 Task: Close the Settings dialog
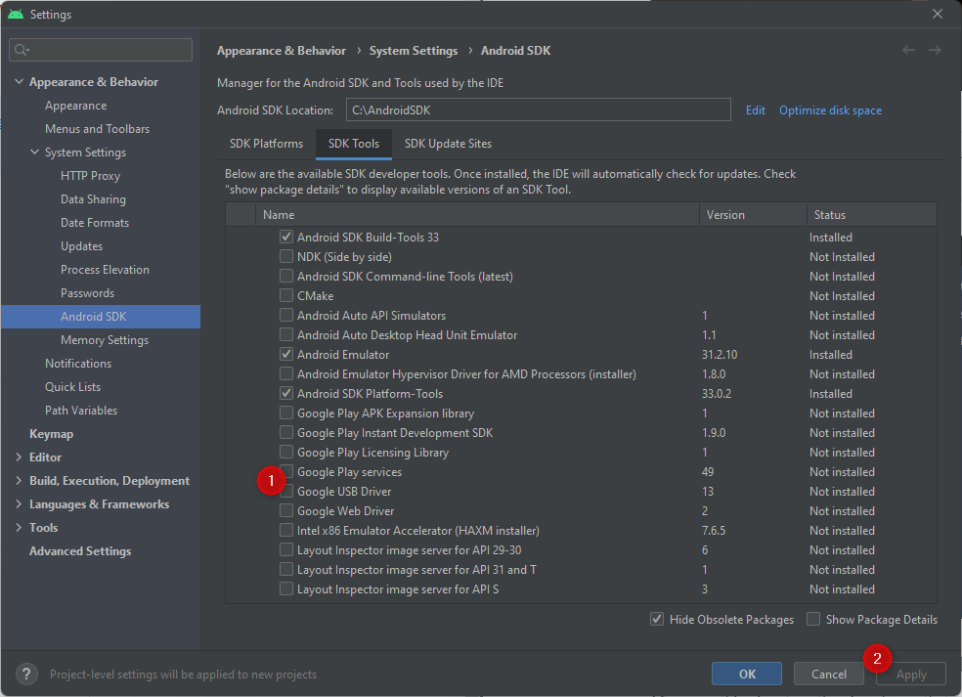pos(938,14)
